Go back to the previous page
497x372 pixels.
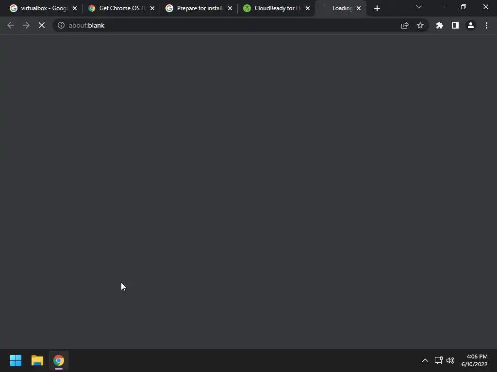click(x=11, y=25)
